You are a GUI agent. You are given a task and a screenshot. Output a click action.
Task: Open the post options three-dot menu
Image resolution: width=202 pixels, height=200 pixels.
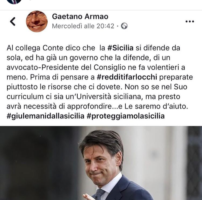[189, 21]
